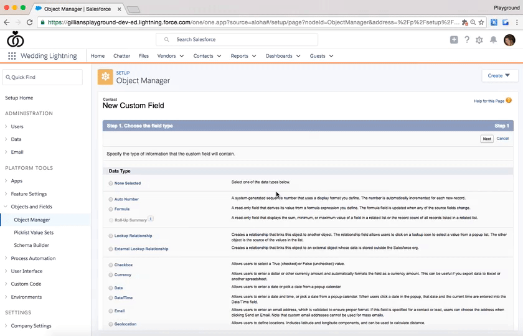Expand the Data section in sidebar
The image size is (523, 336).
click(x=6, y=139)
